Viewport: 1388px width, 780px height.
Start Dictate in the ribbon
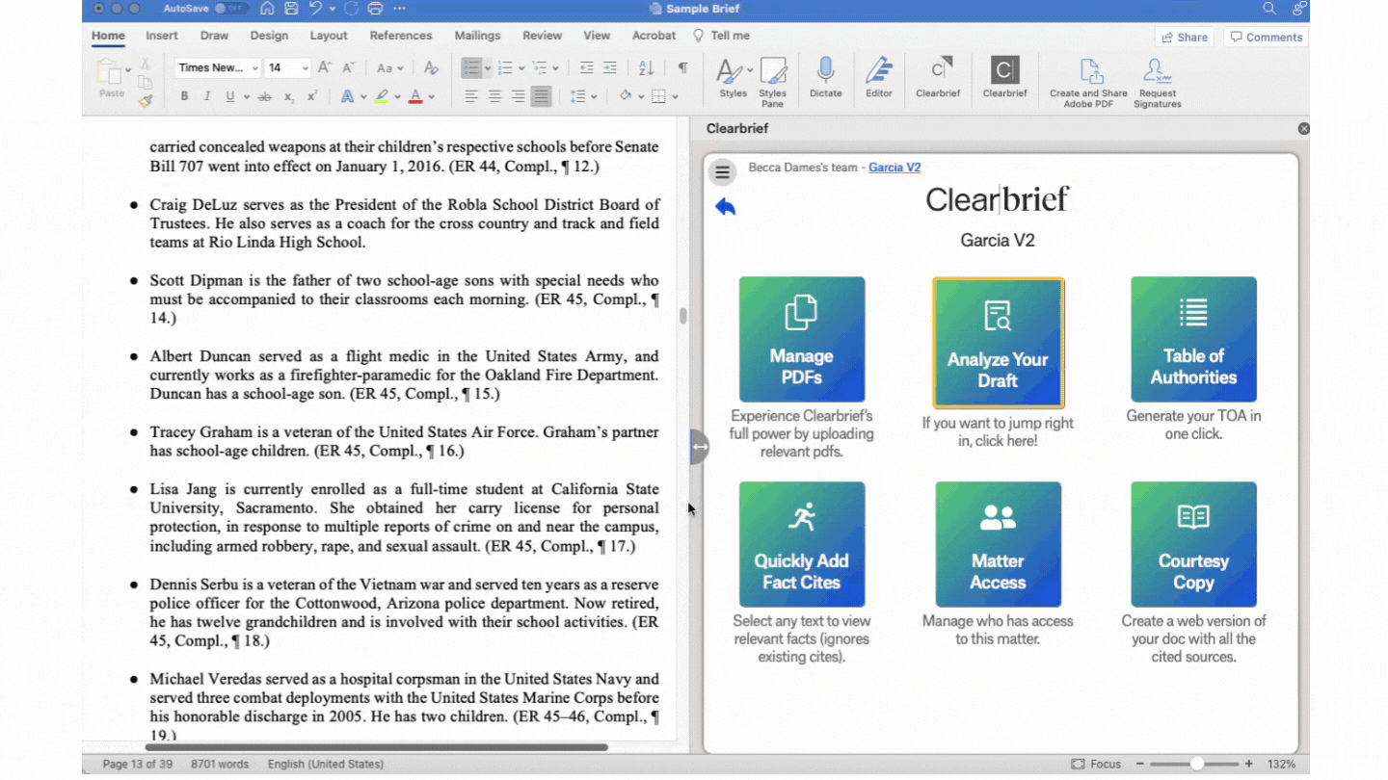click(x=825, y=79)
